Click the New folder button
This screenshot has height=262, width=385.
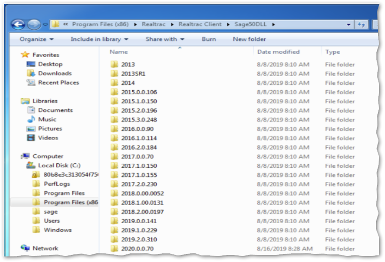pos(249,39)
